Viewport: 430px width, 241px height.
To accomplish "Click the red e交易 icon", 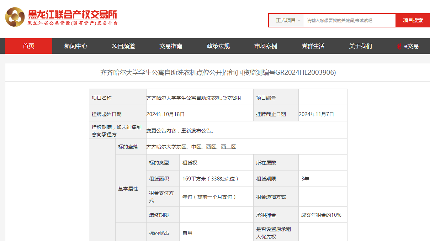I will [x=399, y=46].
